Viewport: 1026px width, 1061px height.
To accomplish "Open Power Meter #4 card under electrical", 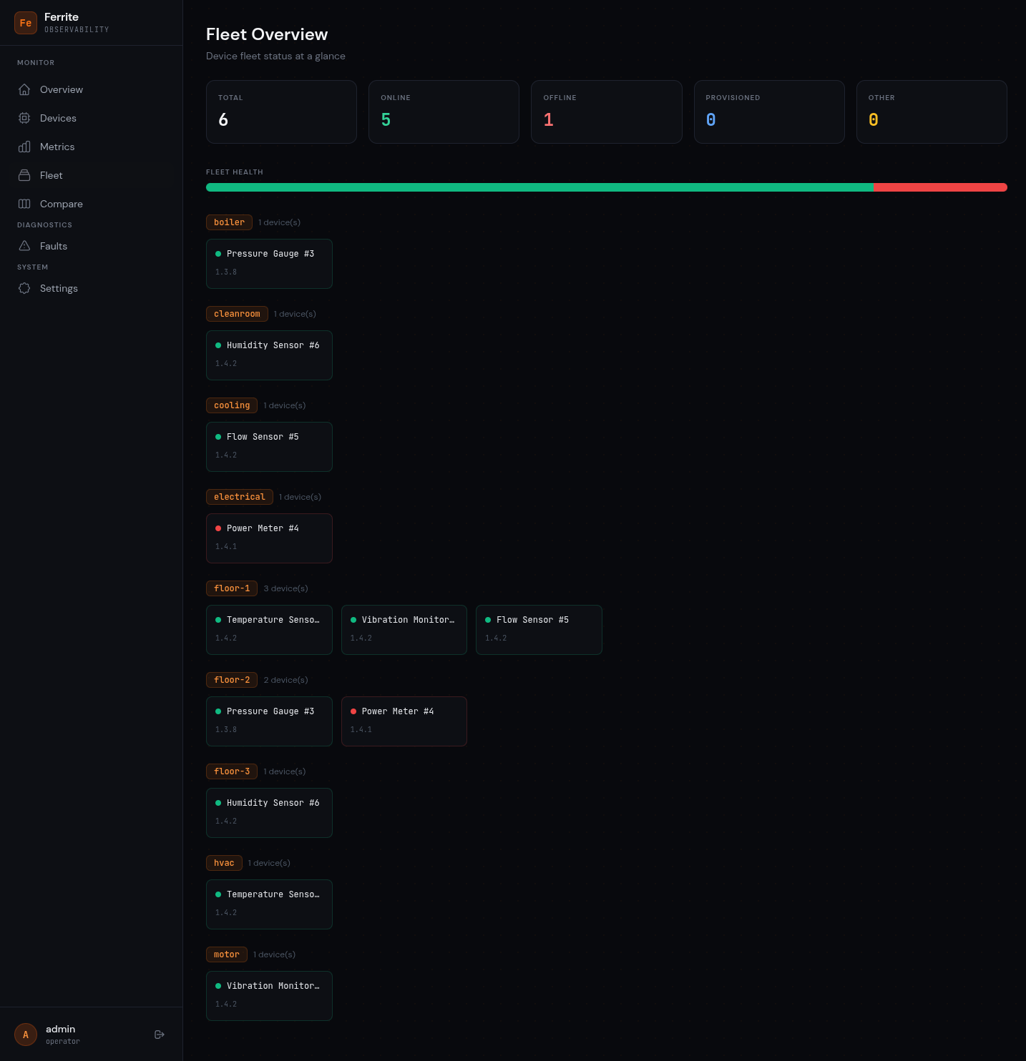I will 269,538.
